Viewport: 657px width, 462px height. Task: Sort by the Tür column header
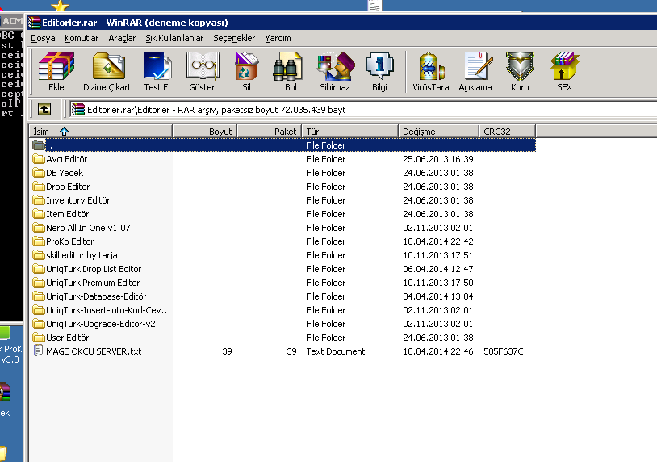coord(350,131)
